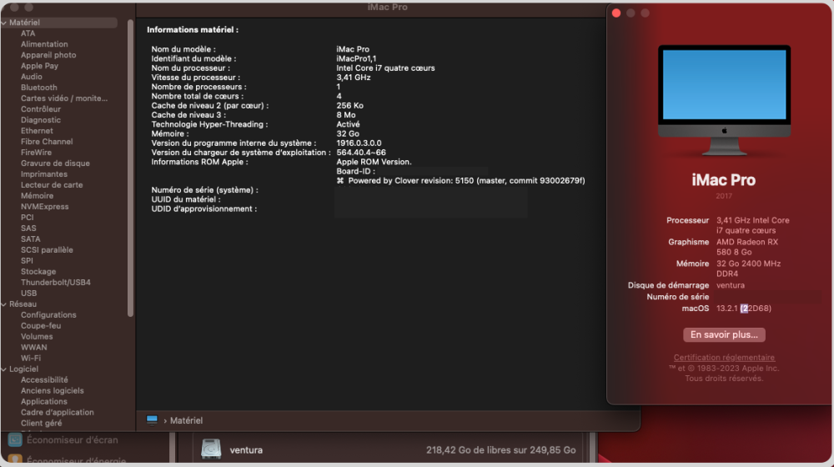
Task: Click Intel Core i7 quatre cœurs value
Action: (x=385, y=68)
